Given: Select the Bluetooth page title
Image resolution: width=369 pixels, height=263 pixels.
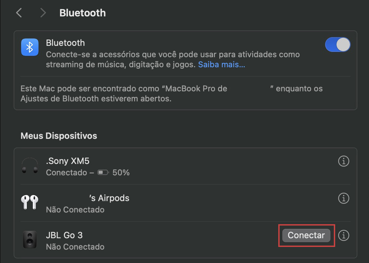Looking at the screenshot, I should click(x=82, y=13).
